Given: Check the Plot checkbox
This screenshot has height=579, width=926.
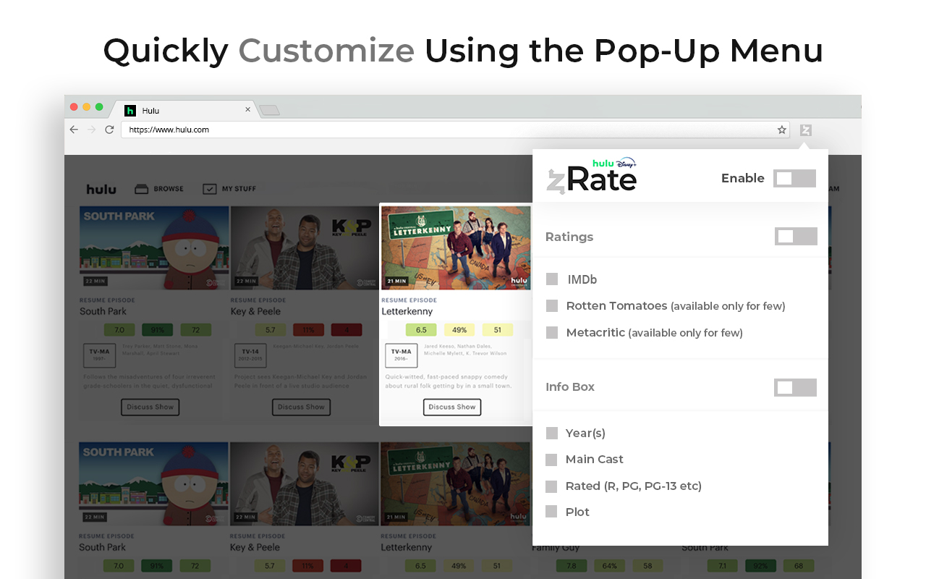Looking at the screenshot, I should coord(551,512).
